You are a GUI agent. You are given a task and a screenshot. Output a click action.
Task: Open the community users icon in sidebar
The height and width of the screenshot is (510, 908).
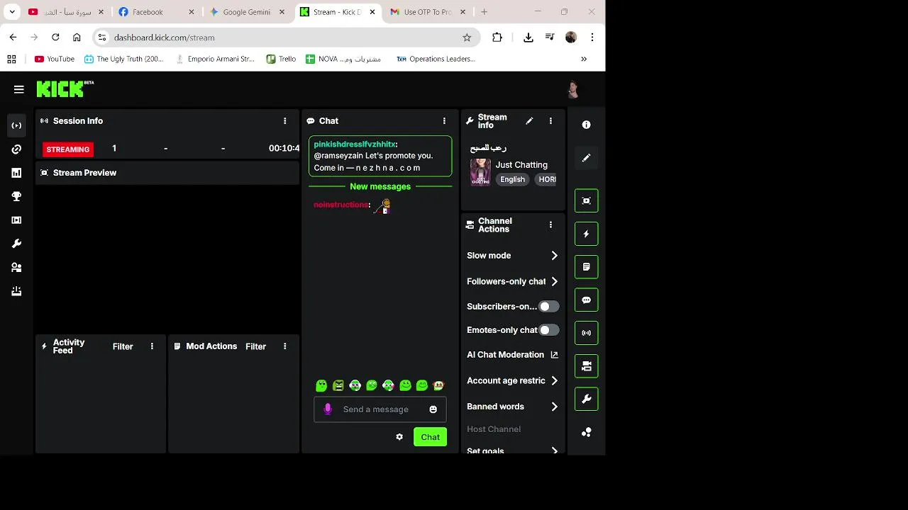pyautogui.click(x=16, y=267)
